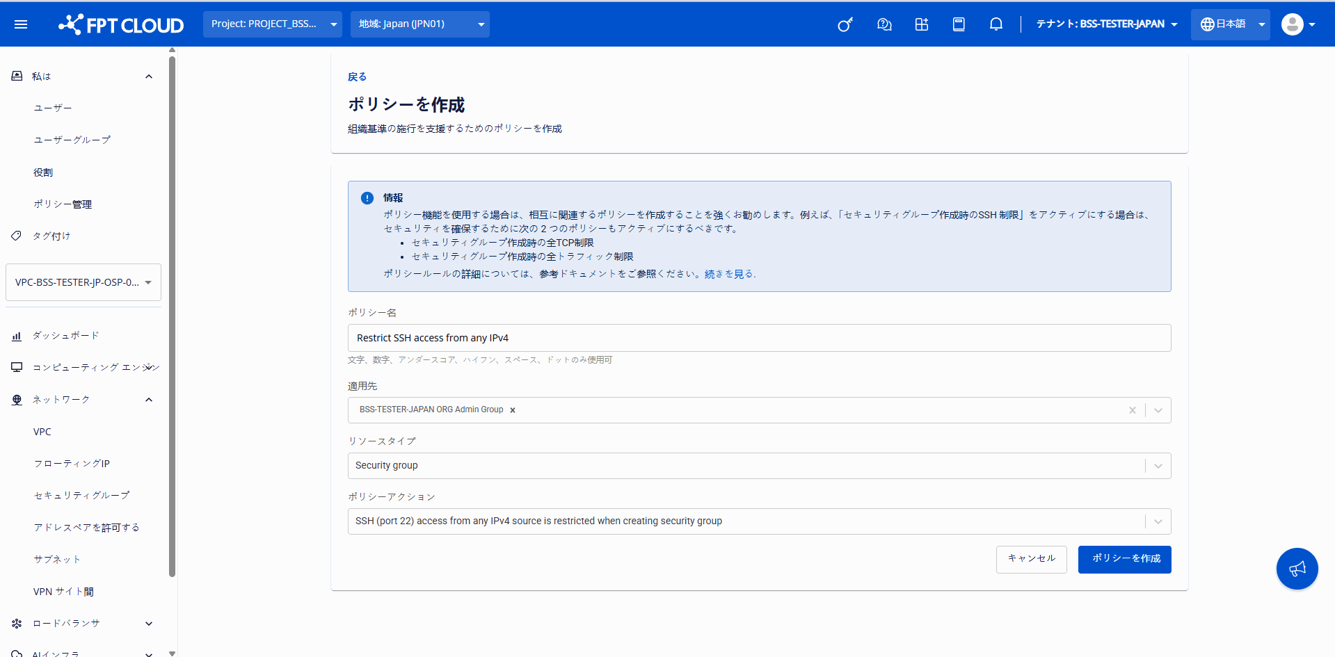Open ダッシュボード in sidebar
The image size is (1335, 657).
click(66, 336)
